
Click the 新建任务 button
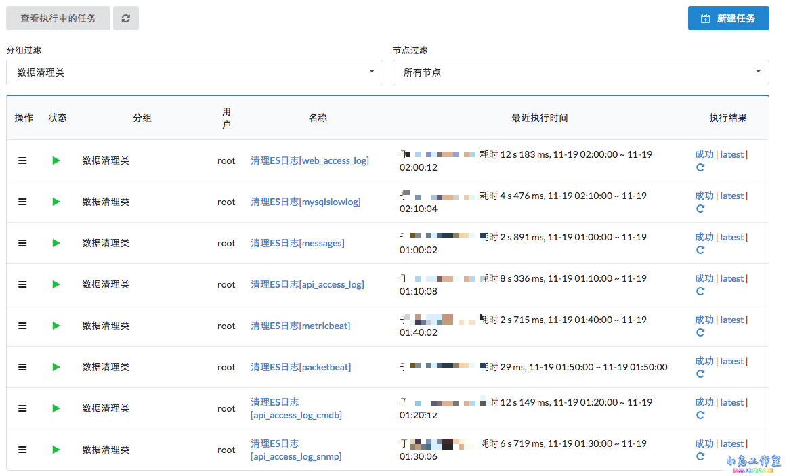click(728, 18)
